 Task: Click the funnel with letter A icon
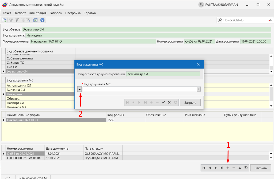point(28,20)
